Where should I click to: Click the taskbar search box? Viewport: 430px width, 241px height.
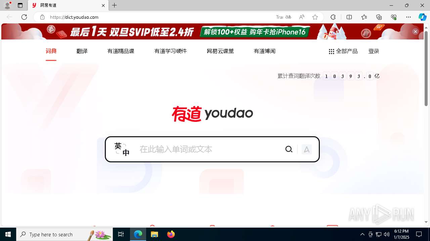(x=64, y=234)
